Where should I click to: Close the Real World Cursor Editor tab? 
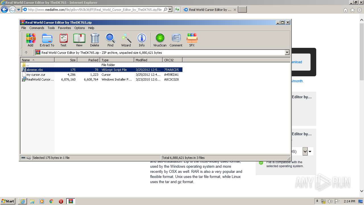tap(235, 10)
